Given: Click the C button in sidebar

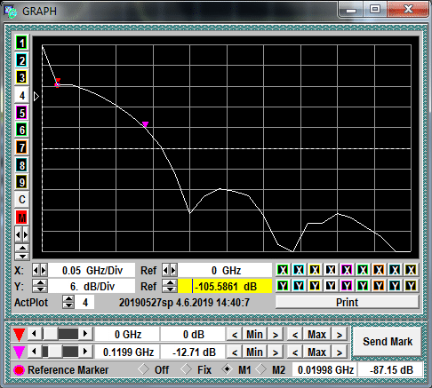Looking at the screenshot, I should tap(21, 200).
